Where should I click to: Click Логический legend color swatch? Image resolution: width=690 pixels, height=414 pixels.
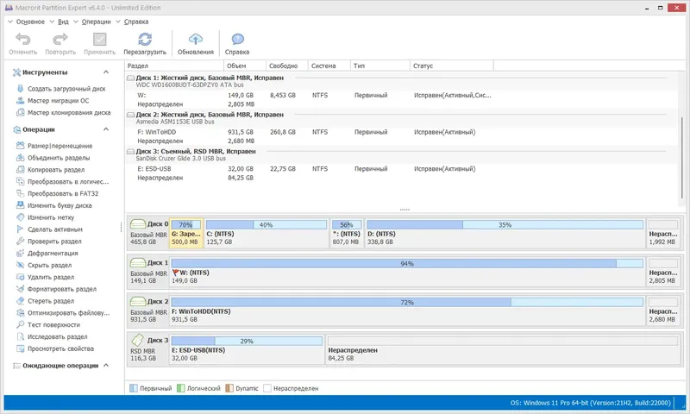pyautogui.click(x=180, y=388)
